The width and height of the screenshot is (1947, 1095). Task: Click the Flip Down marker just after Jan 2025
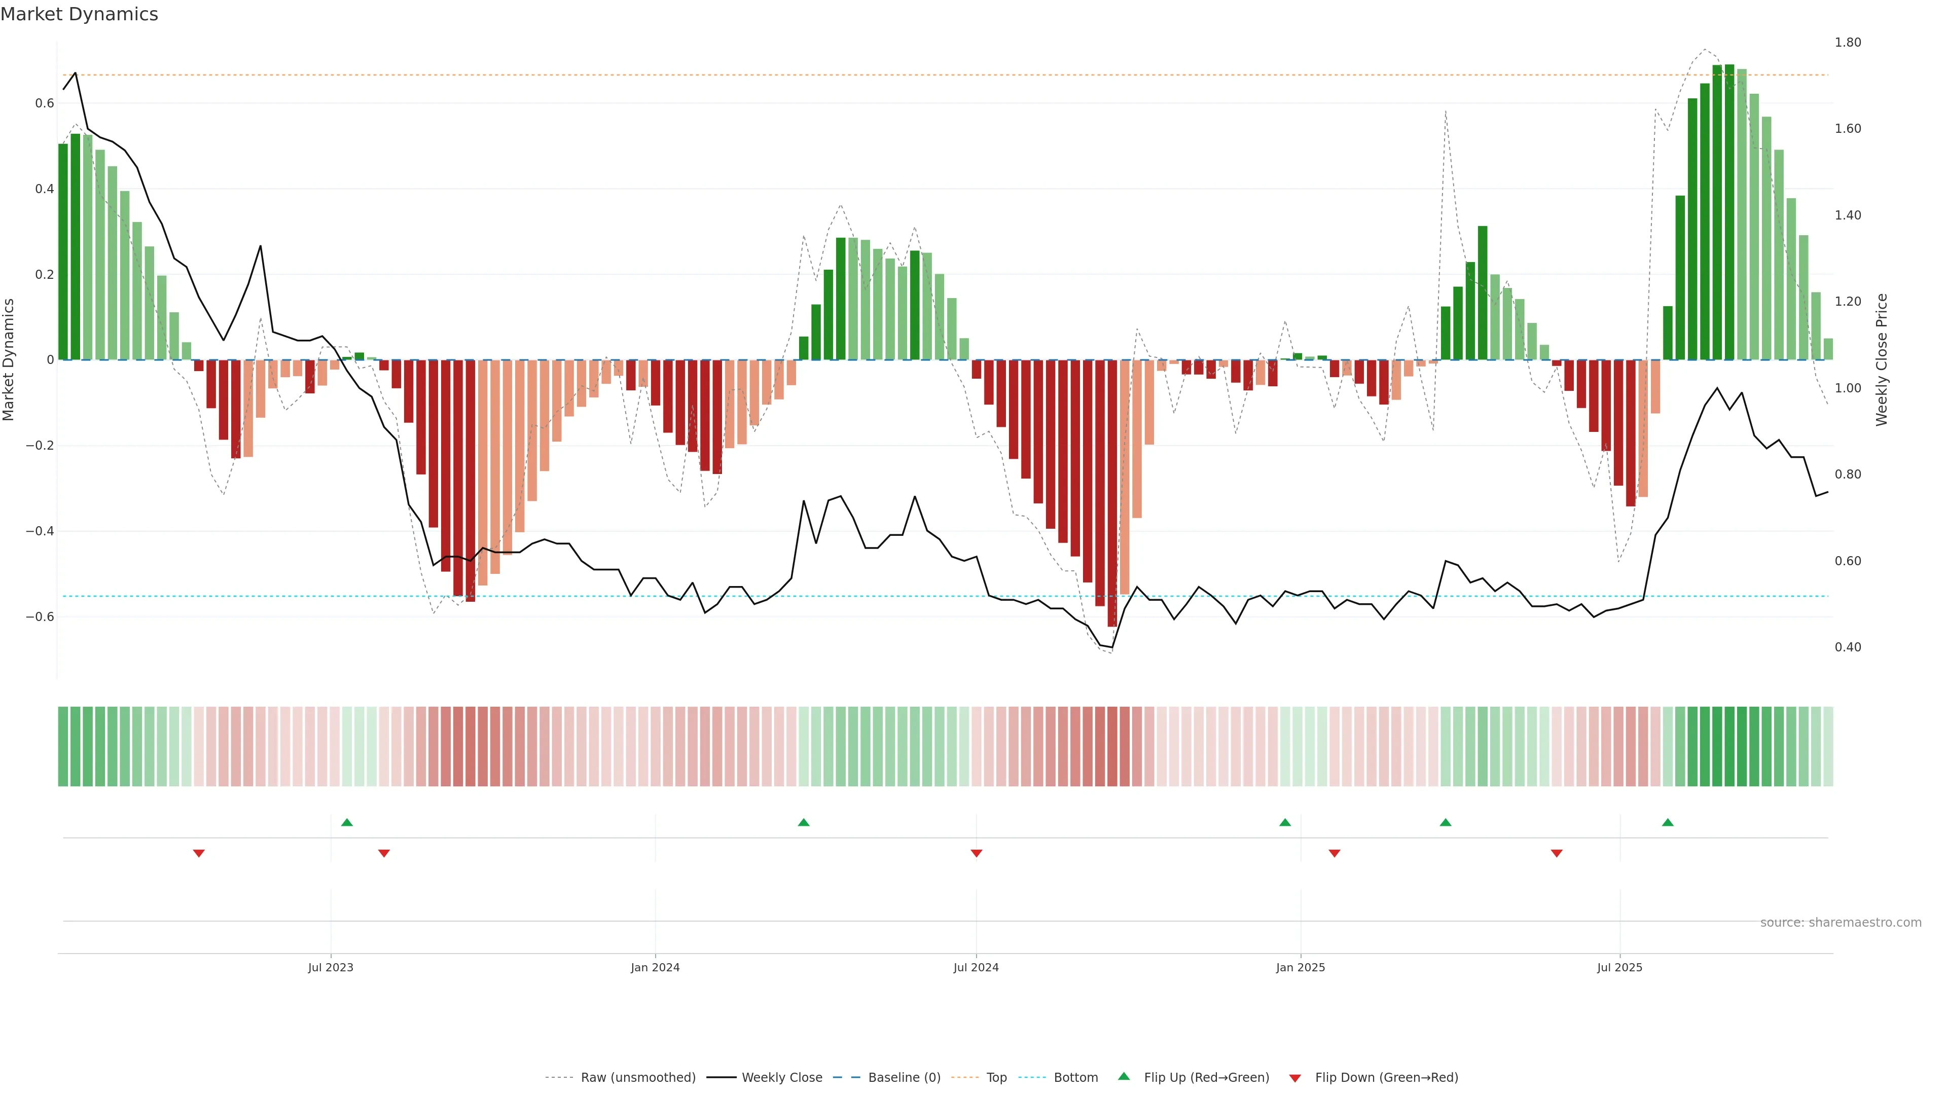tap(1334, 853)
